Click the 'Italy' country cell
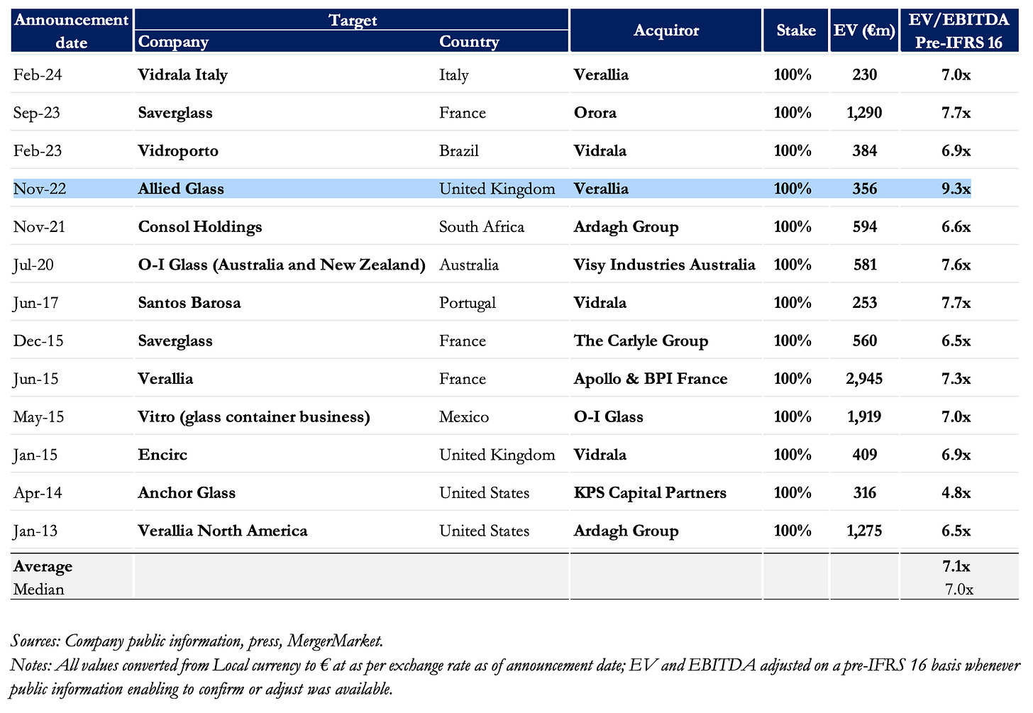 click(454, 75)
